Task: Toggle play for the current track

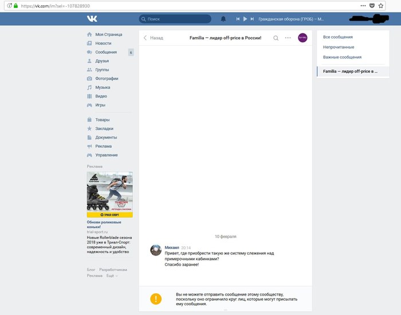Action: point(245,19)
